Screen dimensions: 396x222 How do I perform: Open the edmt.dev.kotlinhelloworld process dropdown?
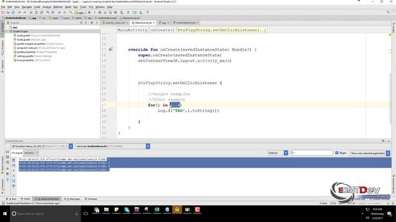(113, 146)
